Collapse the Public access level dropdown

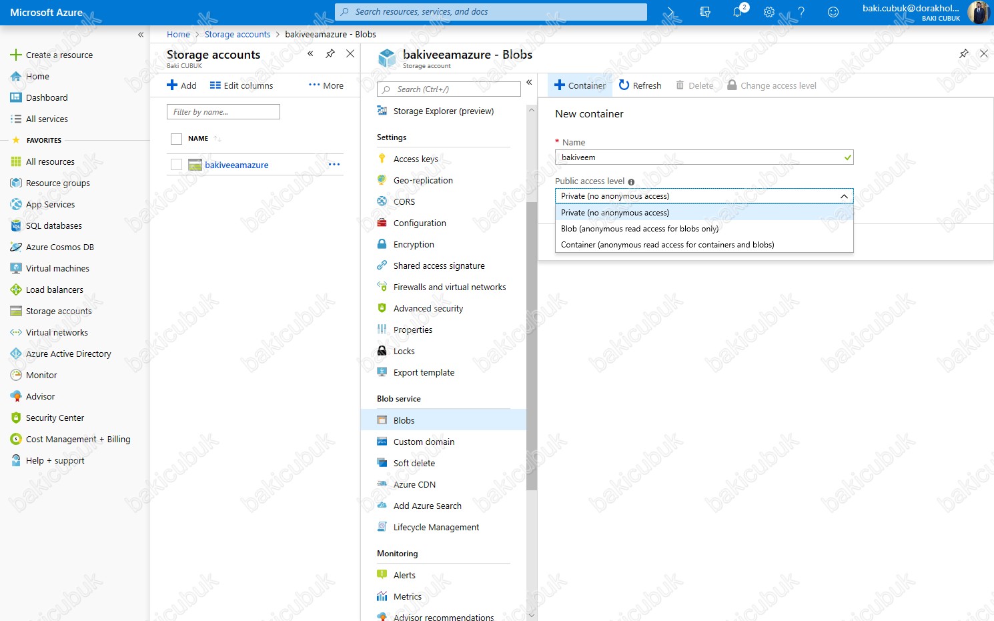844,196
